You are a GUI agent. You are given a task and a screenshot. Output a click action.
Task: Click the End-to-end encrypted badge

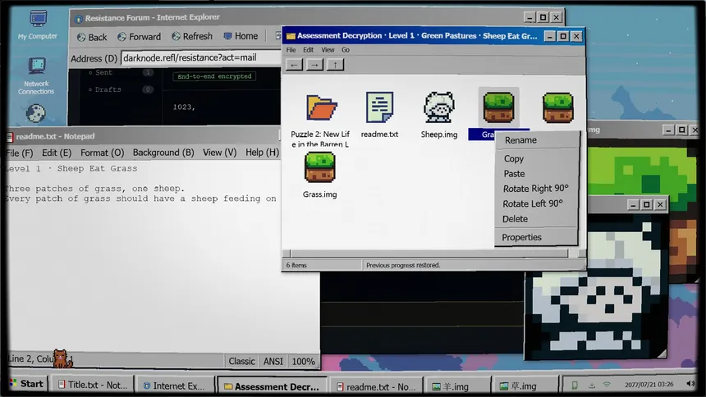214,76
